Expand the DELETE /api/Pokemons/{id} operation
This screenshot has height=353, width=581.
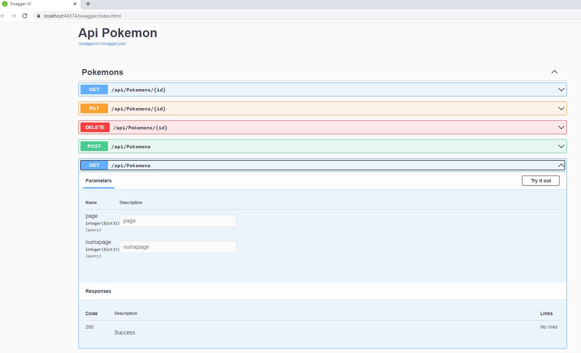(x=561, y=127)
